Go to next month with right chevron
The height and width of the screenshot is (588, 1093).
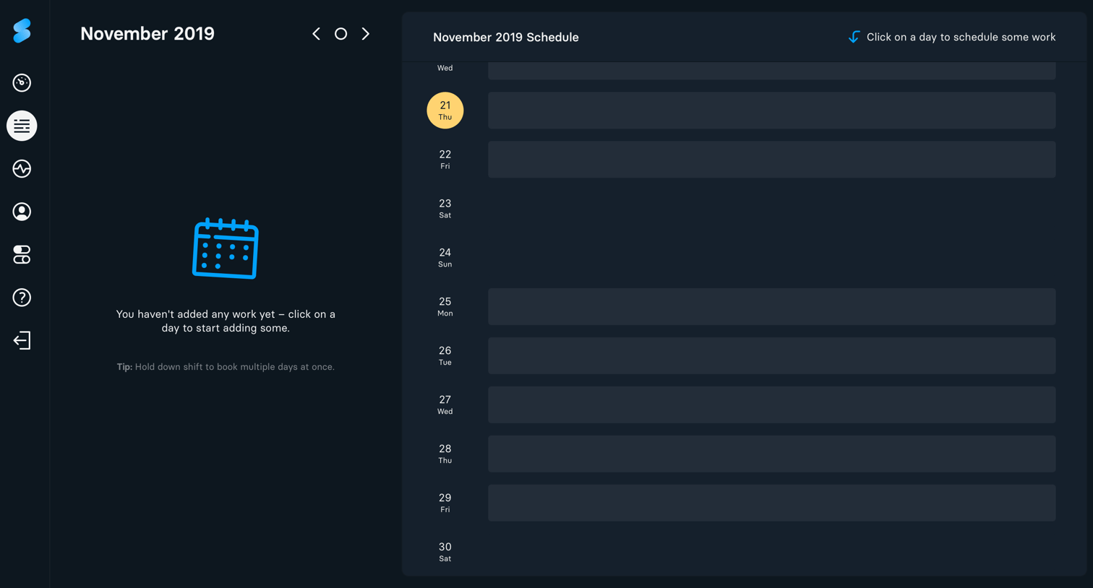(366, 34)
